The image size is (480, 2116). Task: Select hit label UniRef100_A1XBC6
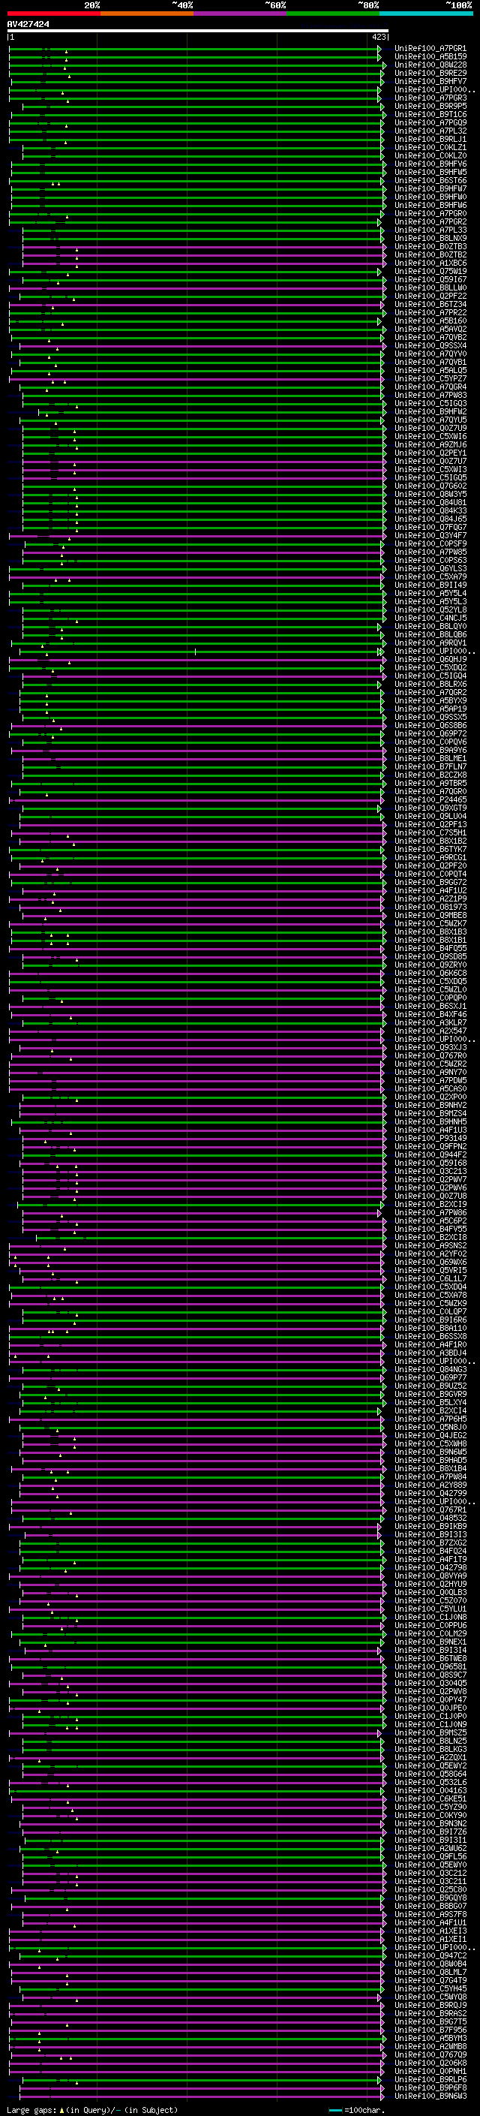(x=430, y=263)
